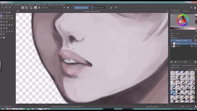Switch to the Слои tab

click(x=173, y=34)
